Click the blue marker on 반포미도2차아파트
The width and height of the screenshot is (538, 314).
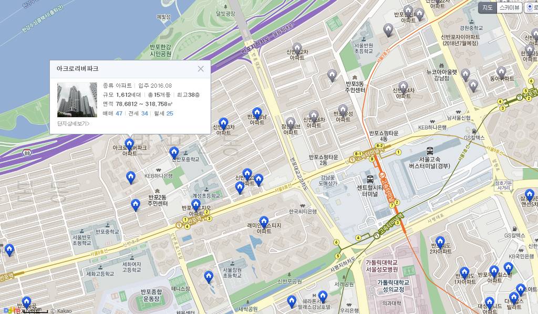440,240
